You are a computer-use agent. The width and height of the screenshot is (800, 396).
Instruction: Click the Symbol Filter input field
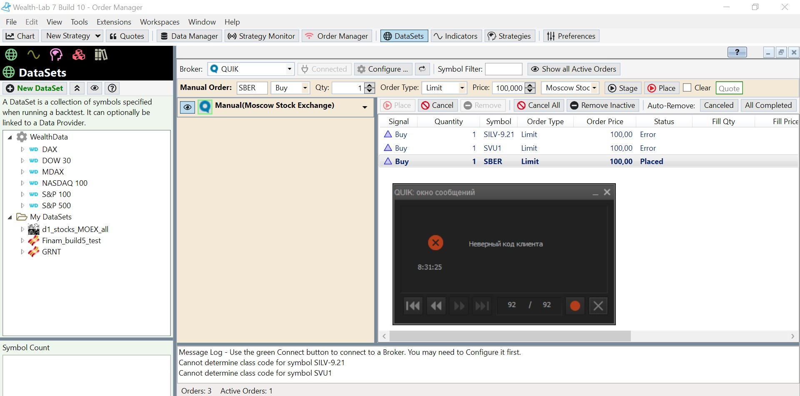click(x=503, y=69)
